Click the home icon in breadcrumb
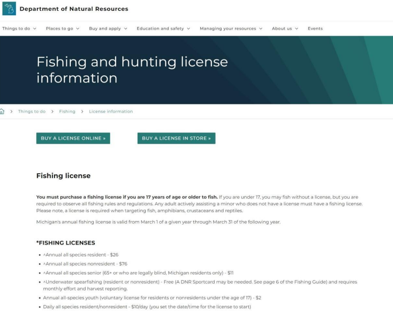Viewport: 393px width, 328px height. tap(2, 112)
